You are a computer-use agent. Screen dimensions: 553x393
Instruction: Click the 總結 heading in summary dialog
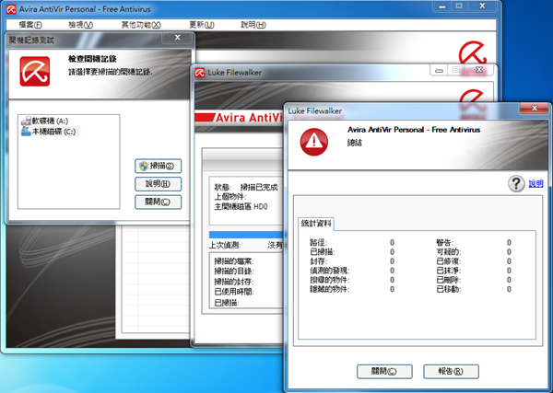click(x=355, y=143)
